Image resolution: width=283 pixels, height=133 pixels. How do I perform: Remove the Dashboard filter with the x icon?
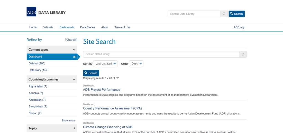tap(74, 57)
